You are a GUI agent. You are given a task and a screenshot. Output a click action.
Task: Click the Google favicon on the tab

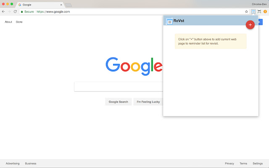pos(20,5)
